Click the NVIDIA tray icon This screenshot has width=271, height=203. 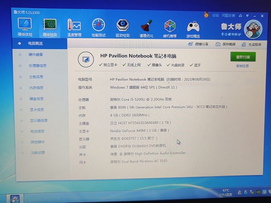click(x=258, y=192)
